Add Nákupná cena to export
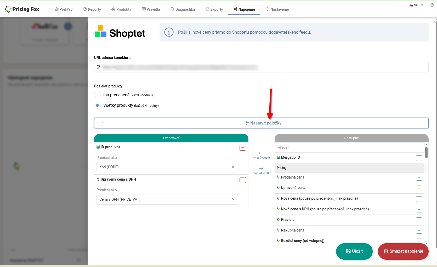Image resolution: width=437 pixels, height=267 pixels. (x=419, y=231)
